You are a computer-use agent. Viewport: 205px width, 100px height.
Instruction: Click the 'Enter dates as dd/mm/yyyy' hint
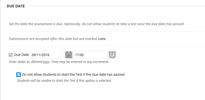59,62
